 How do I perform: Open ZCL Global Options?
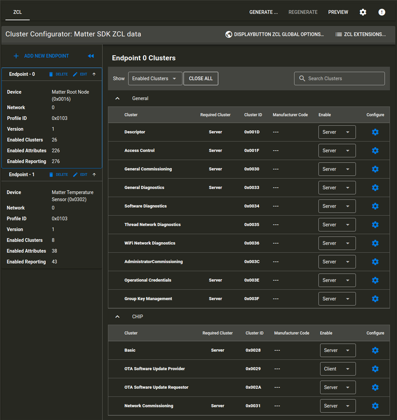274,34
